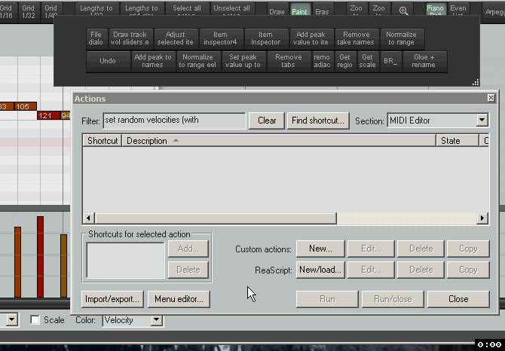Click Glue + rename toolbar button
The height and width of the screenshot is (351, 505).
click(424, 61)
